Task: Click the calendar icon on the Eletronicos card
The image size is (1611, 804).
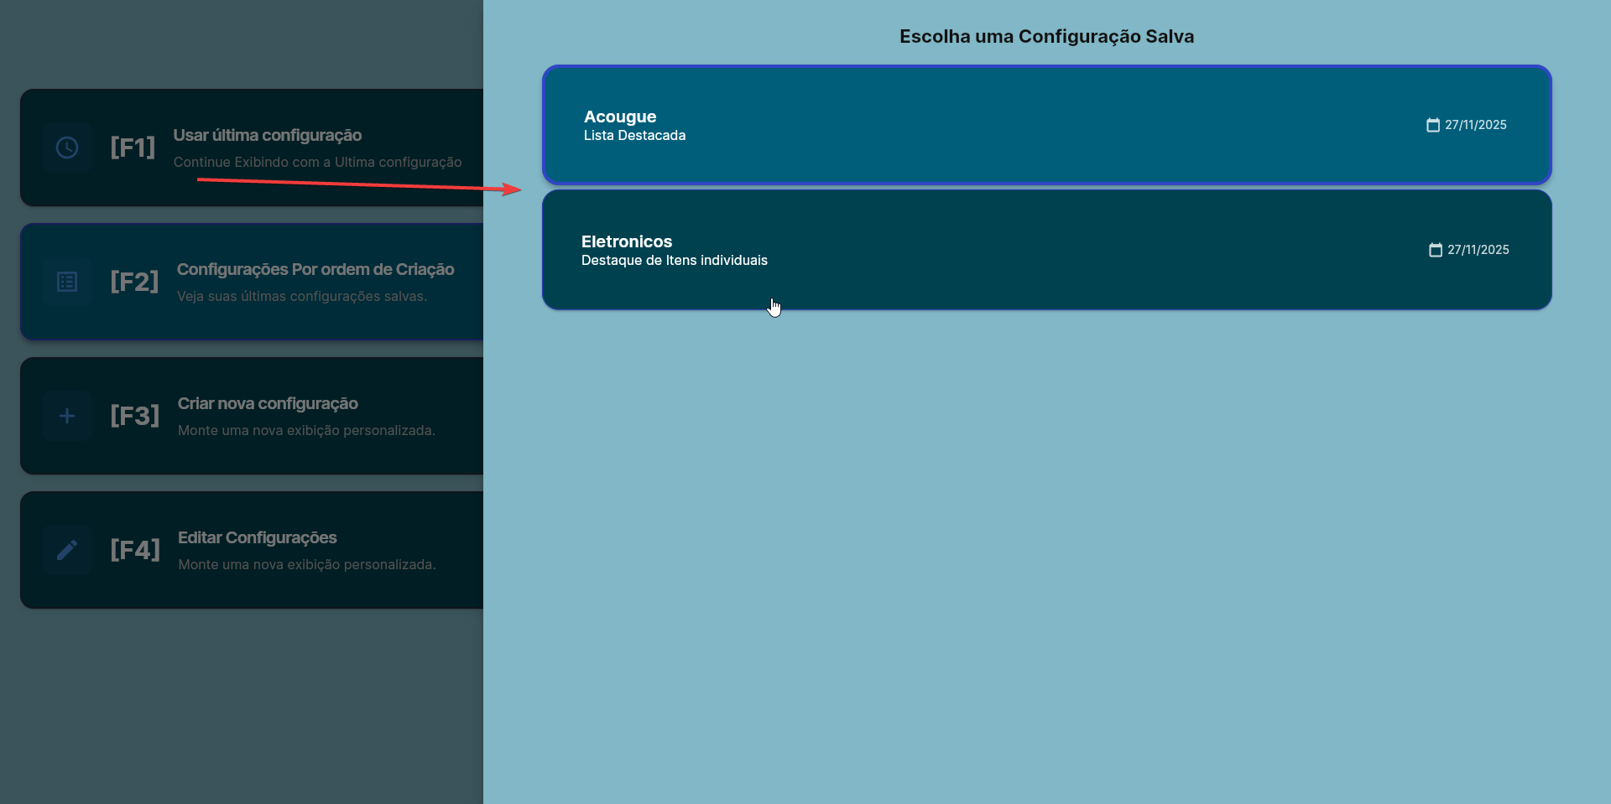Action: pyautogui.click(x=1436, y=250)
